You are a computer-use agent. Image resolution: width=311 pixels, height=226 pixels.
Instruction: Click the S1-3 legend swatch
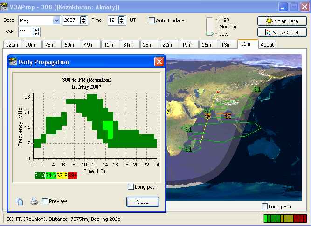(40, 175)
